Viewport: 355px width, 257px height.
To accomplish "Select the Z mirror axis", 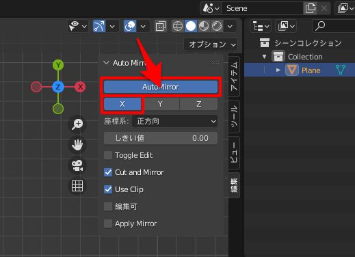I will point(198,104).
